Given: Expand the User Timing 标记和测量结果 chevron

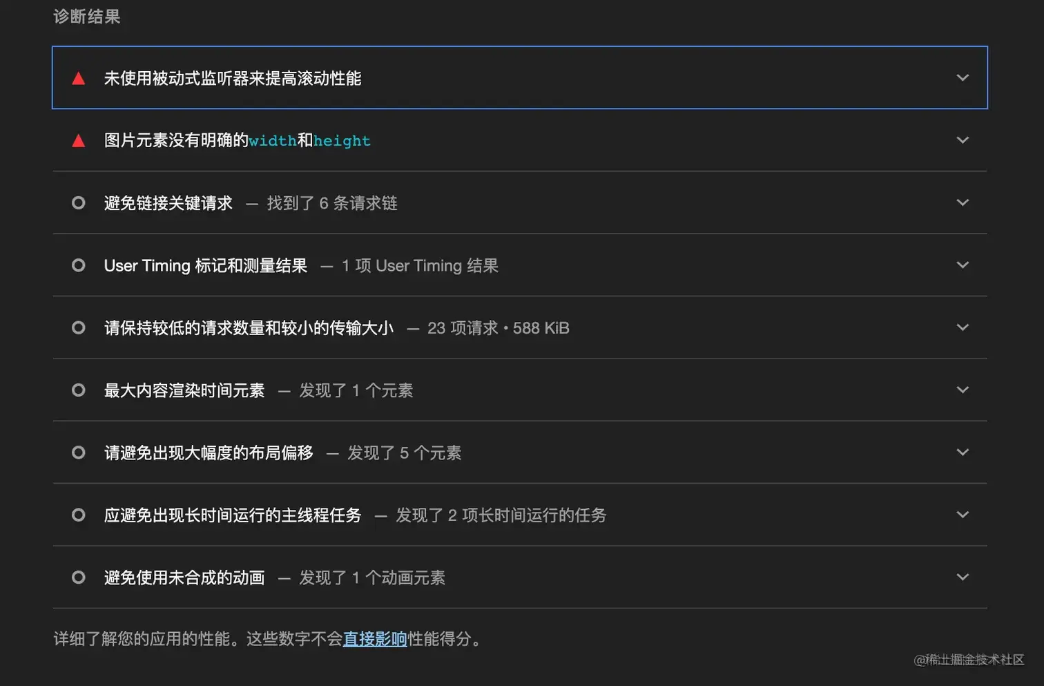Looking at the screenshot, I should coord(963,265).
